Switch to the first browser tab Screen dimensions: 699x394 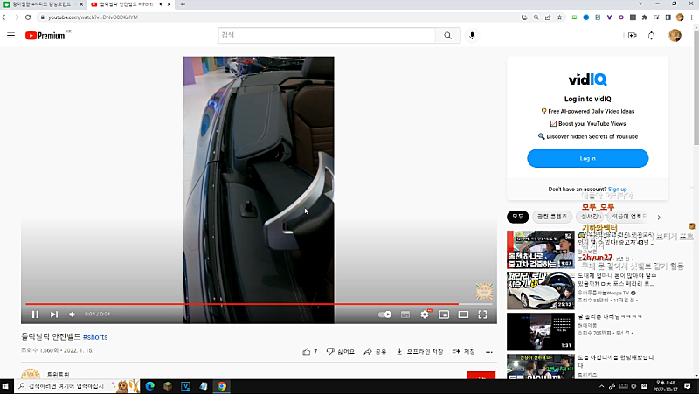point(43,4)
